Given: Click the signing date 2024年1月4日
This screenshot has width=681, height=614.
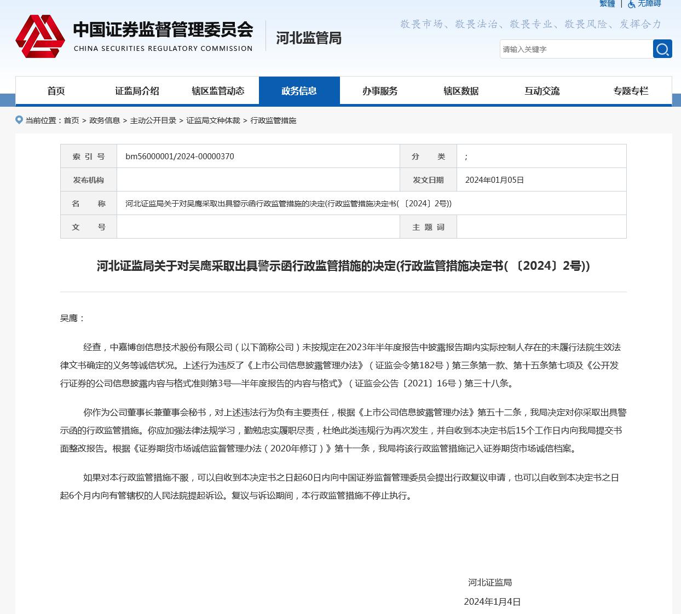Looking at the screenshot, I should [x=492, y=602].
